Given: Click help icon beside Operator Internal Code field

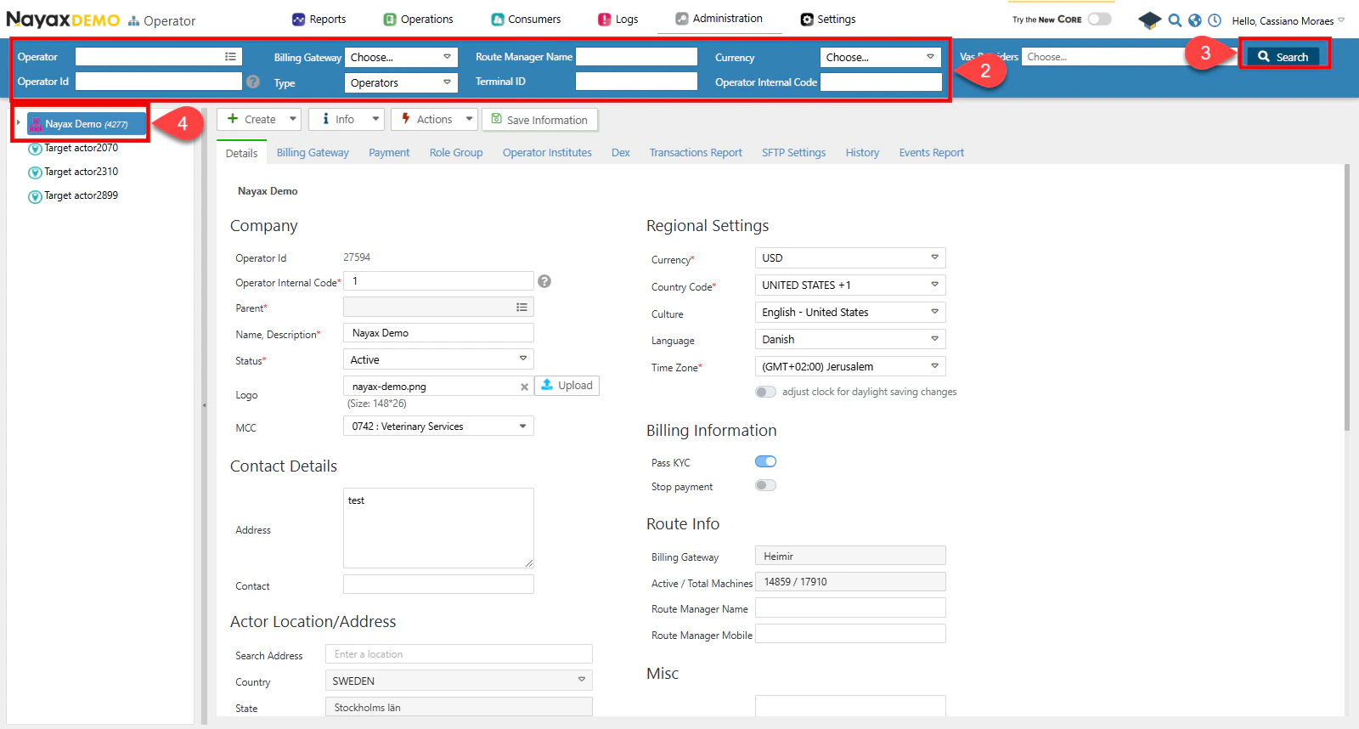Looking at the screenshot, I should click(x=544, y=281).
